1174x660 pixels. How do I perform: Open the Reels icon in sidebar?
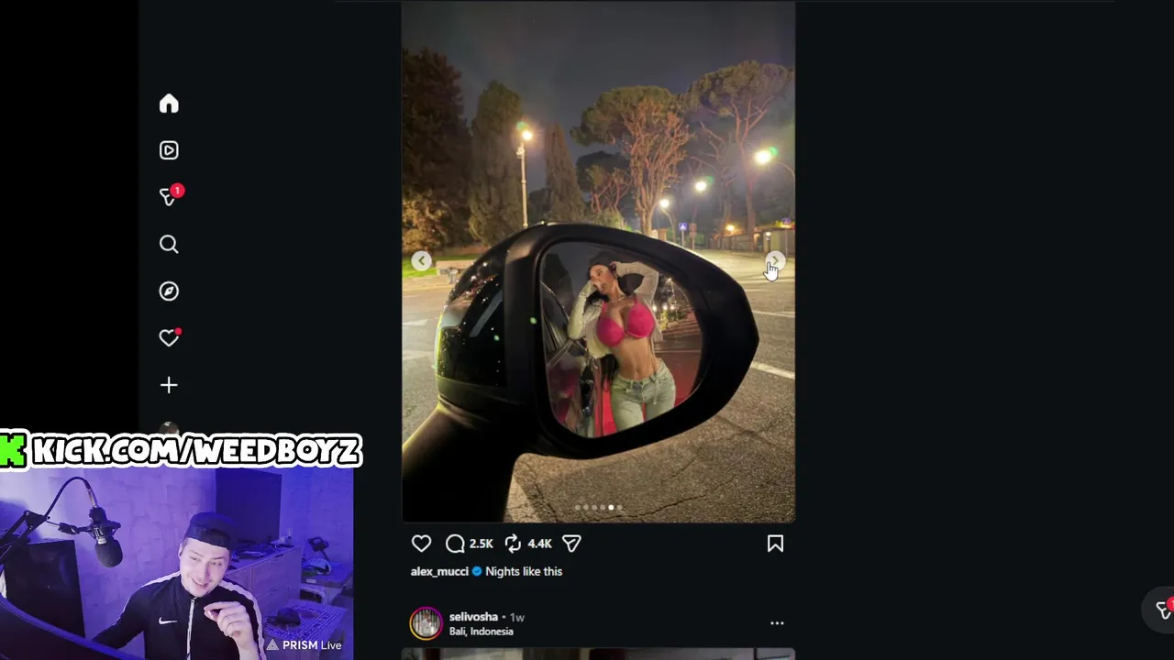pos(169,150)
